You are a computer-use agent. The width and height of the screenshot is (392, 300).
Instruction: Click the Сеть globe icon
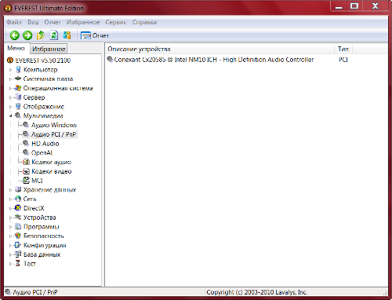click(x=18, y=199)
